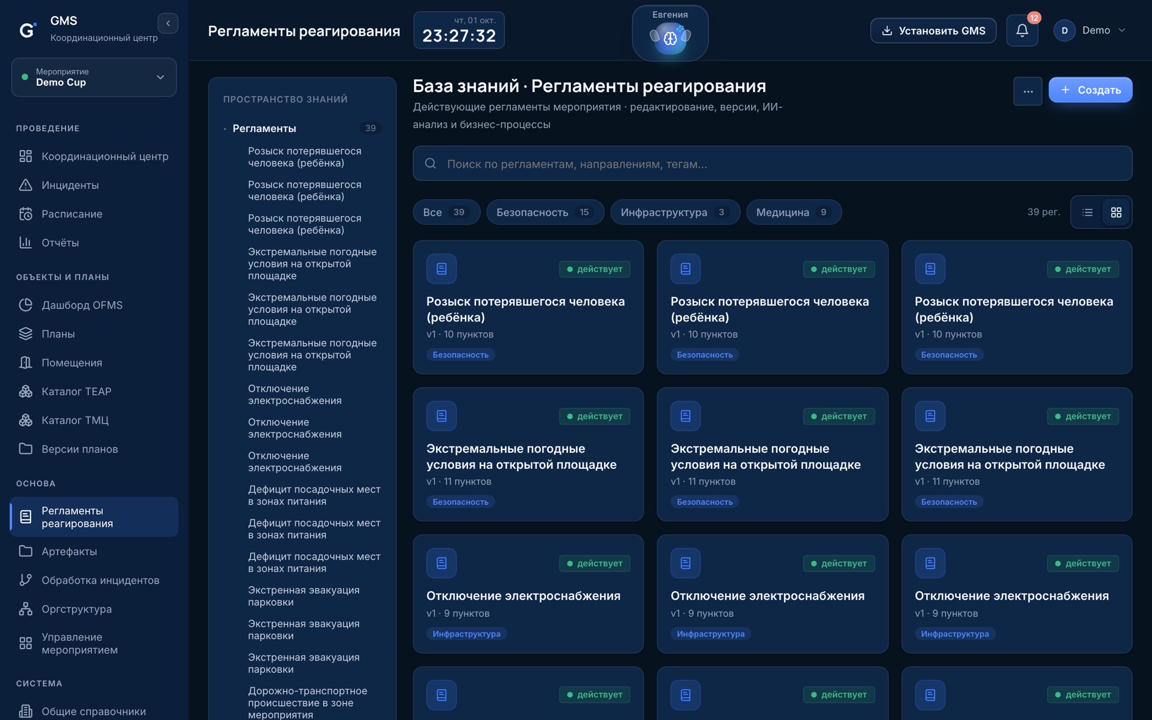
Task: Click Инфраструктура tag on first Отключение card
Action: point(467,634)
